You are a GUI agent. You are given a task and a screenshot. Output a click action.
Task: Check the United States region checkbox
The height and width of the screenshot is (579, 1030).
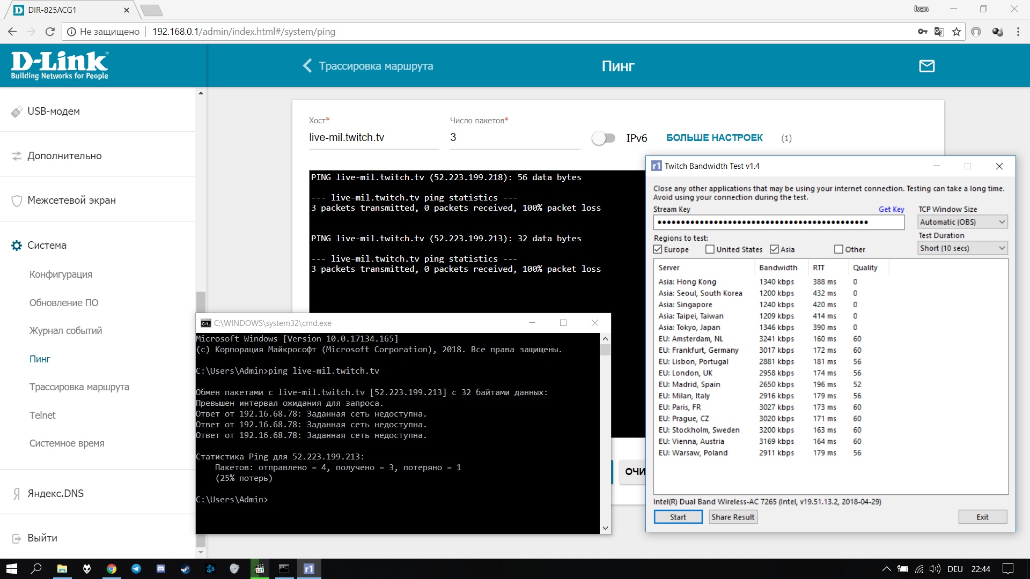coord(710,249)
